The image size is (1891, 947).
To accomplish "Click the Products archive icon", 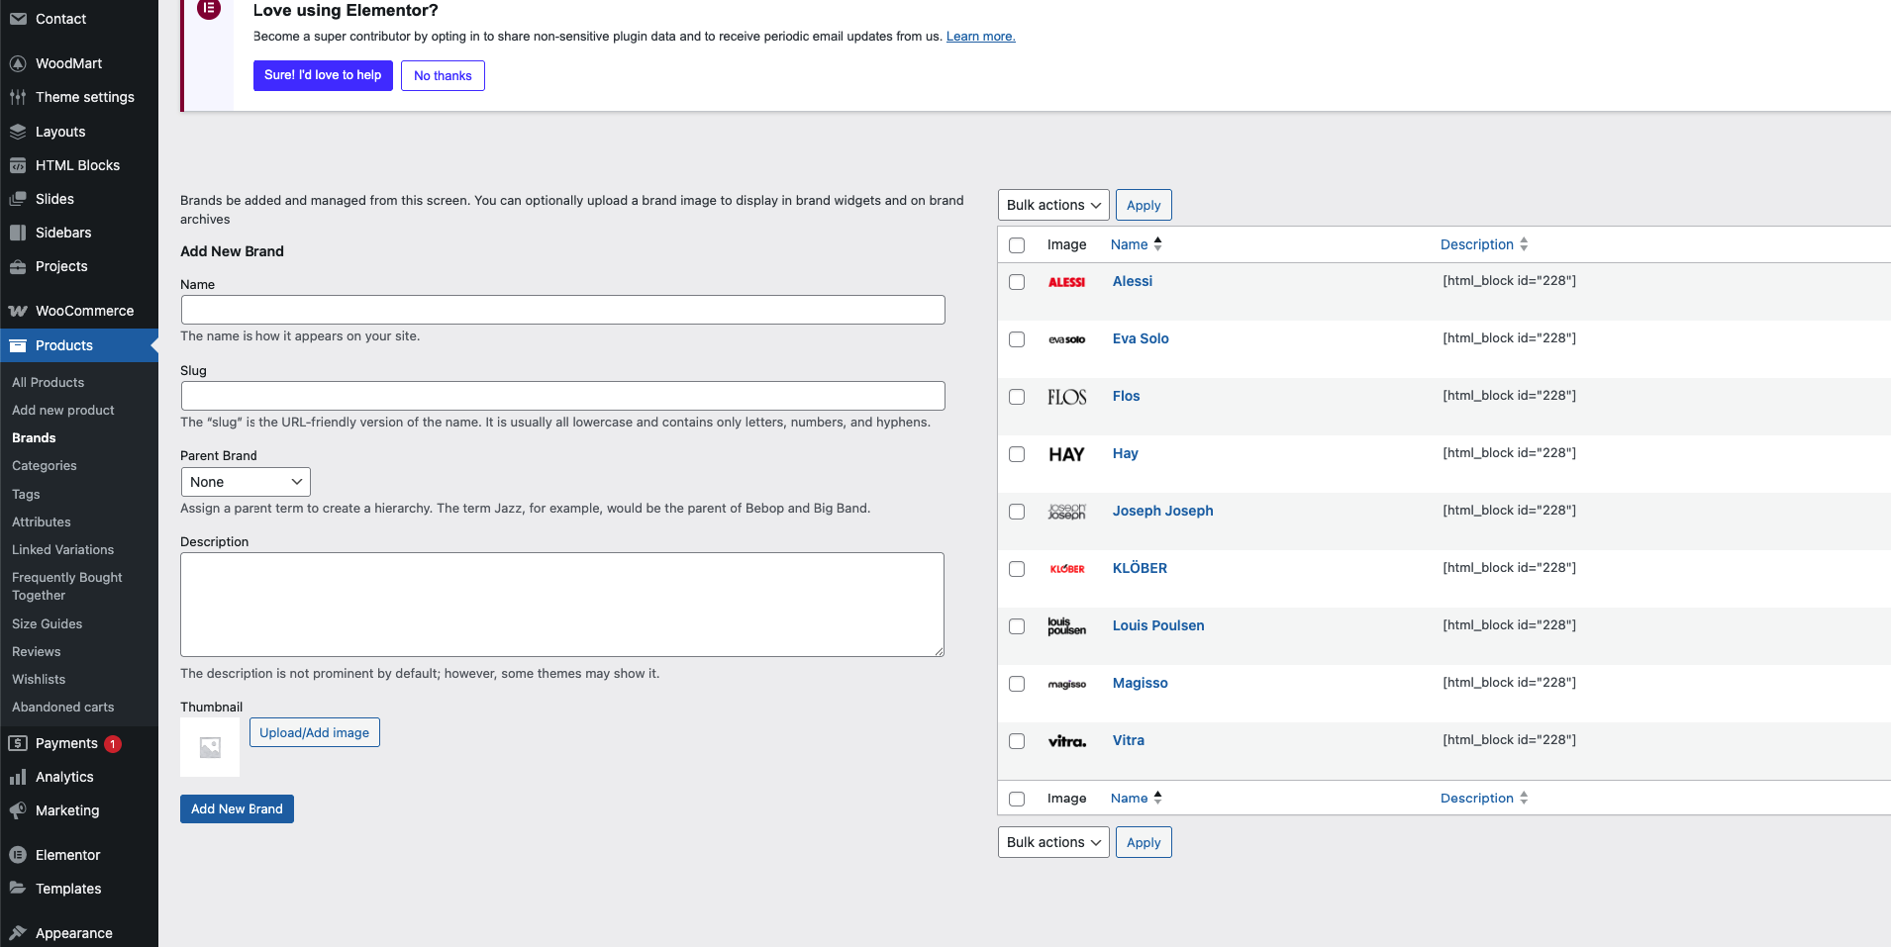I will [18, 345].
